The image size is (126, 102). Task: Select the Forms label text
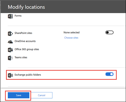(x=18, y=16)
